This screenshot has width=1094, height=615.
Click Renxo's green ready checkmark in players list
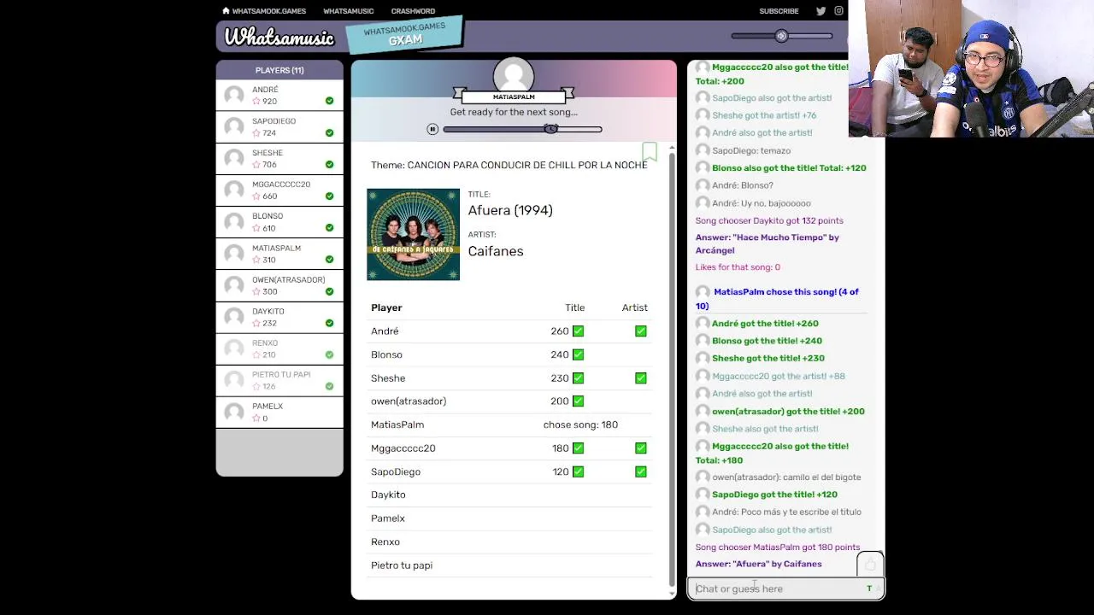pyautogui.click(x=329, y=354)
